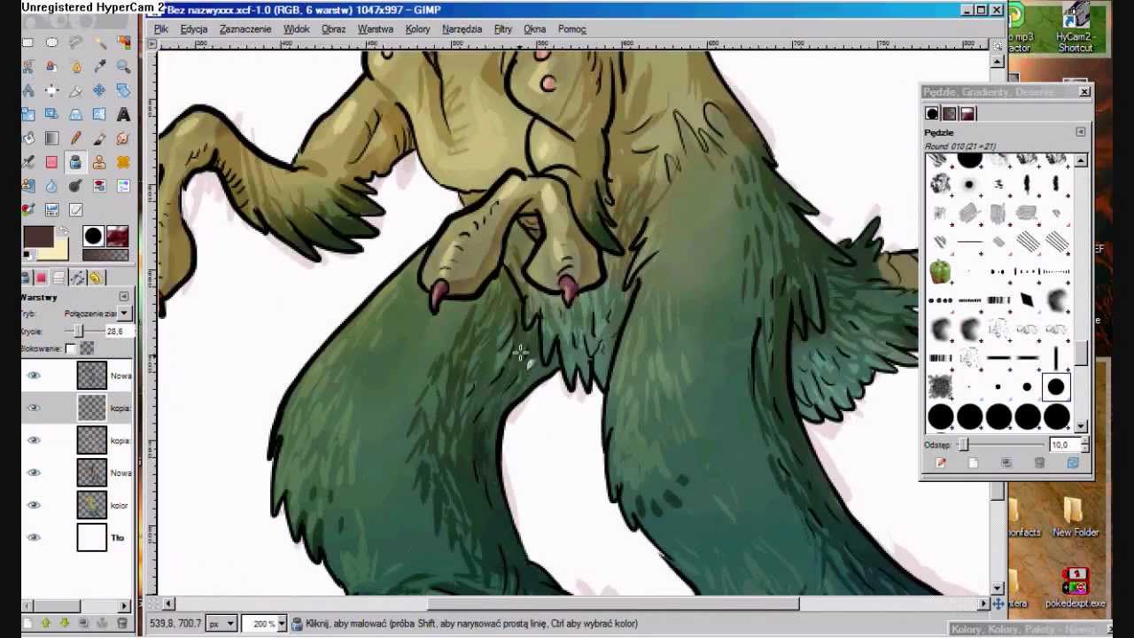
Task: Select the Heal tool
Action: coord(123,162)
